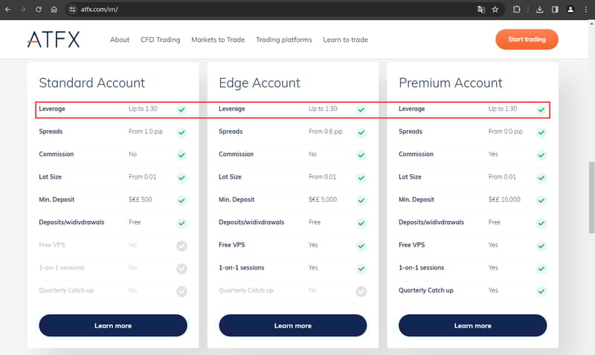Open the browser profile avatar icon
Screen dimensions: 595x355
click(570, 10)
